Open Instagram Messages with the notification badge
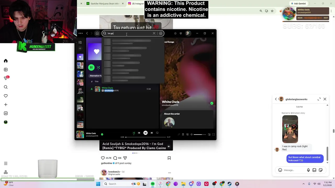The image size is (335, 188). 6,78
